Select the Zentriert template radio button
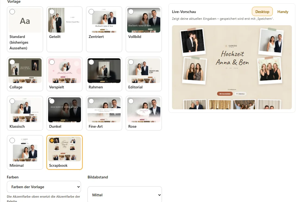 (x=91, y=12)
